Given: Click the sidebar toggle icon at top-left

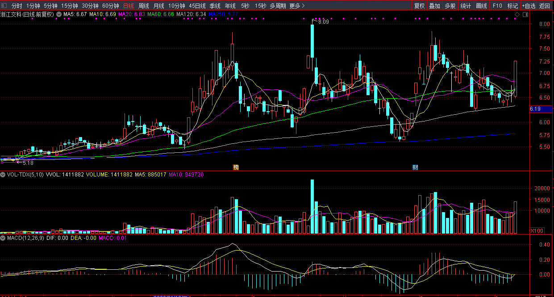Looking at the screenshot, I should click(x=4, y=6).
